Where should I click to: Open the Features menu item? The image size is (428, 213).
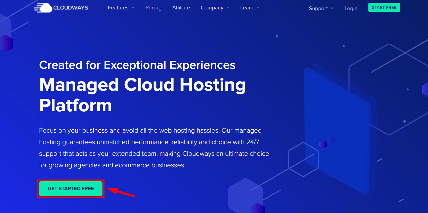pos(118,8)
